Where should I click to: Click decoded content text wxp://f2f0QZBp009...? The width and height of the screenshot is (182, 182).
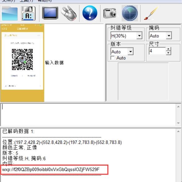pos(51,170)
